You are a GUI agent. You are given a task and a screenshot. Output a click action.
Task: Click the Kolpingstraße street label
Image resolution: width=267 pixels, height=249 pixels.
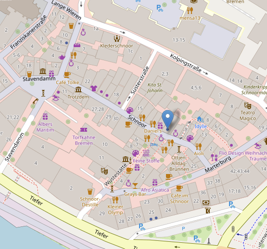[186, 63]
